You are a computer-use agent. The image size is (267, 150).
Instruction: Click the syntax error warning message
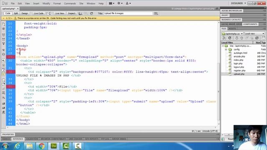[57, 18]
